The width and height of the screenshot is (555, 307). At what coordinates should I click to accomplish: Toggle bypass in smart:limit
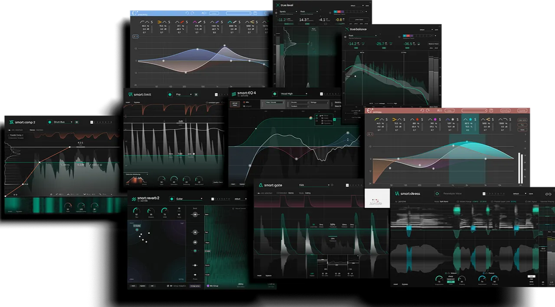(x=137, y=103)
